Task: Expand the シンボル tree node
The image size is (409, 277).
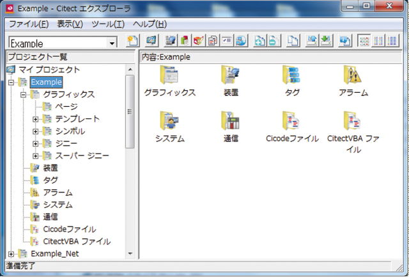Action: (36, 132)
